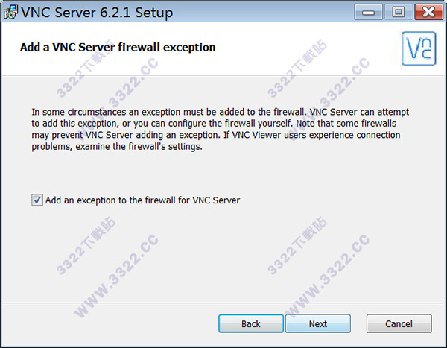Minimize the setup window
The width and height of the screenshot is (447, 348).
click(x=370, y=12)
